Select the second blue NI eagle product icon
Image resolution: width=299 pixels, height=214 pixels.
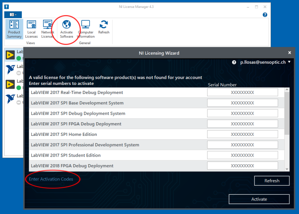10,99
